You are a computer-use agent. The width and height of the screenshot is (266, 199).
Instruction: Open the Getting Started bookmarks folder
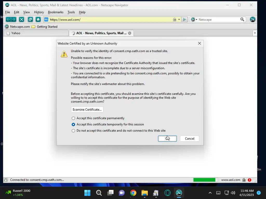pos(45,27)
